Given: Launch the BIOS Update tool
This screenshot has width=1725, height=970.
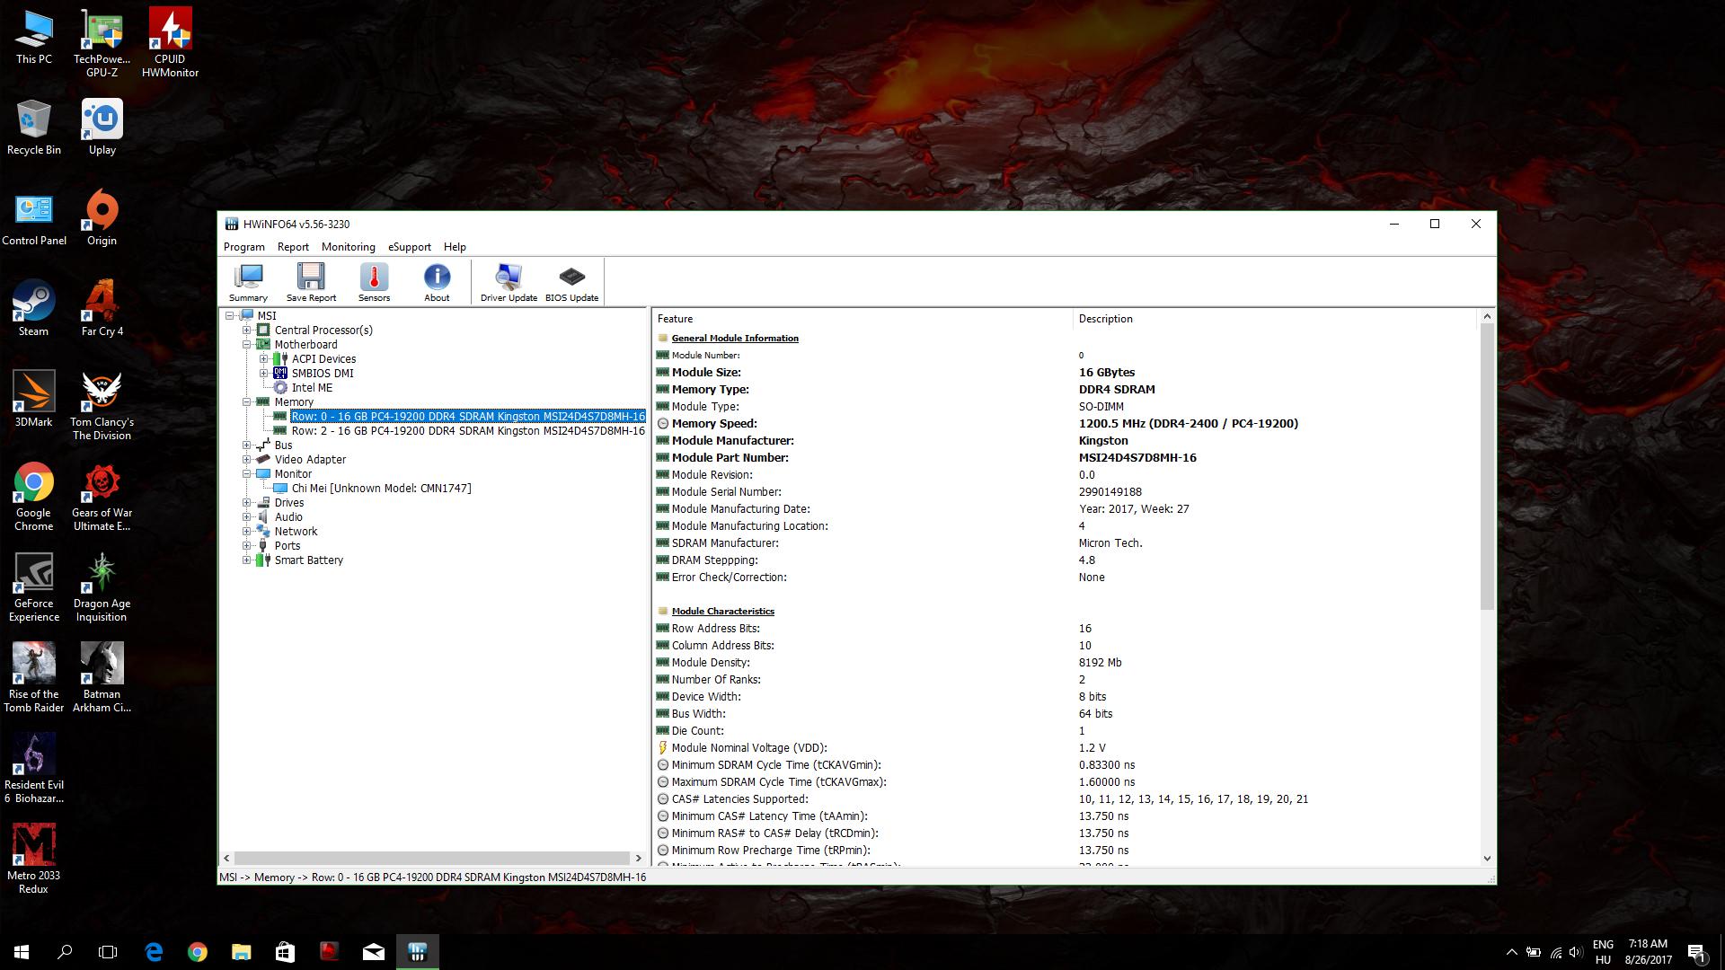Looking at the screenshot, I should point(571,283).
